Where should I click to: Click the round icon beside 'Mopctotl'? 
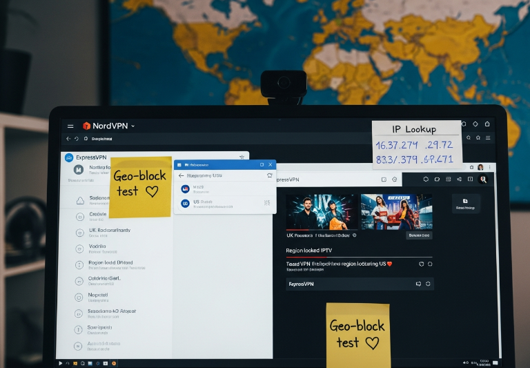[79, 298]
